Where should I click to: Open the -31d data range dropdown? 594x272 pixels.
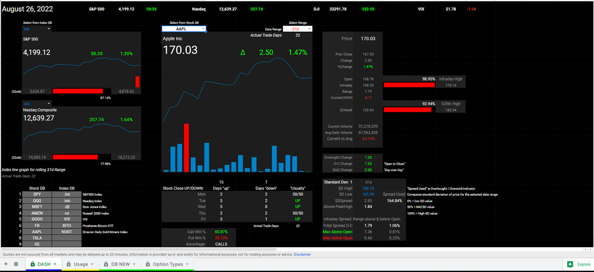309,29
